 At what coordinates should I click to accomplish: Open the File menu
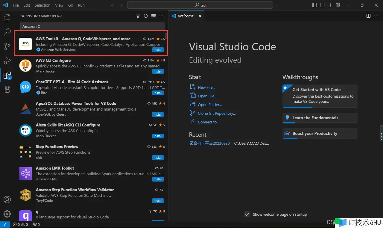coord(16,5)
